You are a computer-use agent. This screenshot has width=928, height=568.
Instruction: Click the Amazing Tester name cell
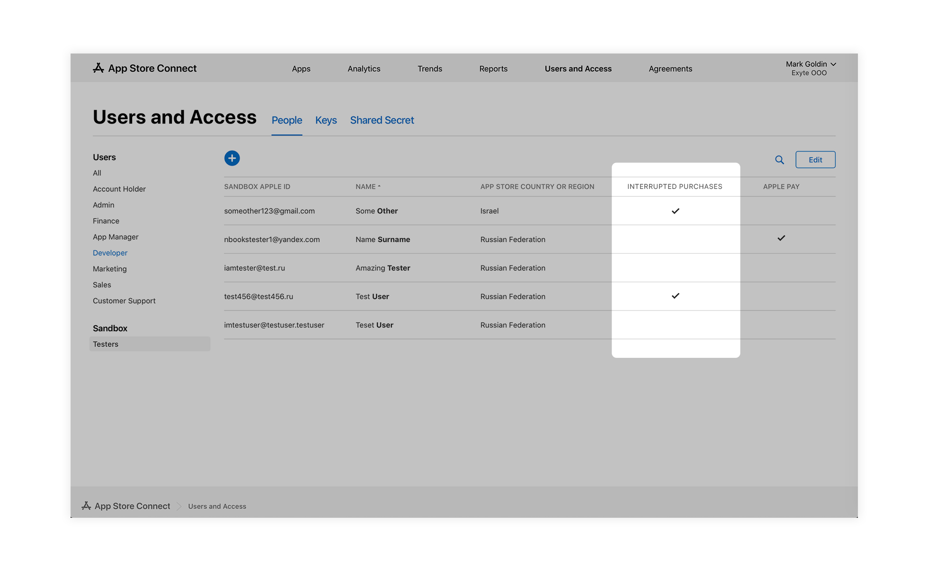383,268
